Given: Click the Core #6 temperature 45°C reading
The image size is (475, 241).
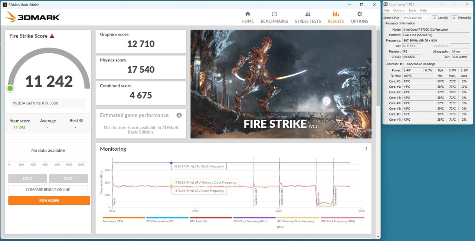Looking at the screenshot, I should (418, 114).
